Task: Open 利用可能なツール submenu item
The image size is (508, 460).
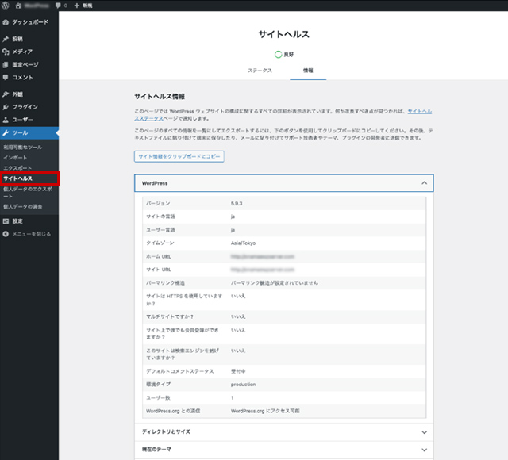Action: tap(23, 148)
